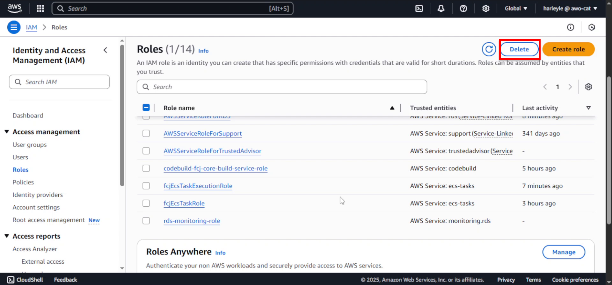Screen dimensions: 612x285
Task: Click the sidebar vertical scrollbar thumb
Action: pos(122,115)
